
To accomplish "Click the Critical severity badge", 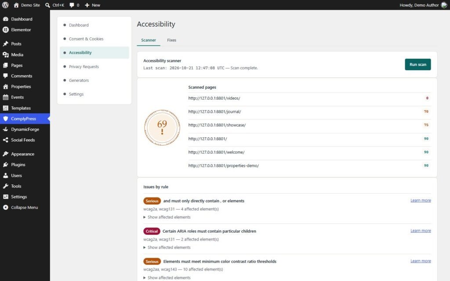I will click(x=152, y=231).
